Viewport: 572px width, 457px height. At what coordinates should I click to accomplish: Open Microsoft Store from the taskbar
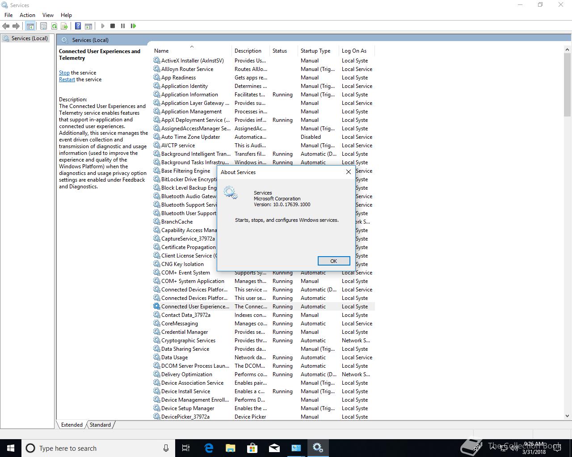click(x=252, y=448)
